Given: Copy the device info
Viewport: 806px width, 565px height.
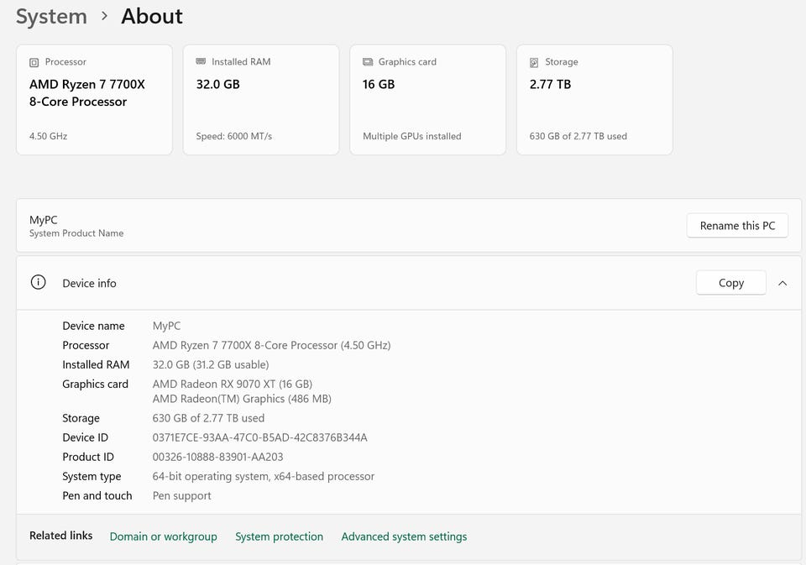Looking at the screenshot, I should [731, 283].
